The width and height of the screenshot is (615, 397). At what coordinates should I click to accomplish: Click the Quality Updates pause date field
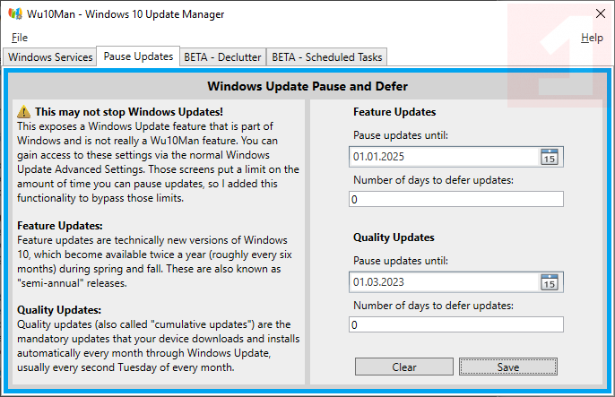coord(444,282)
